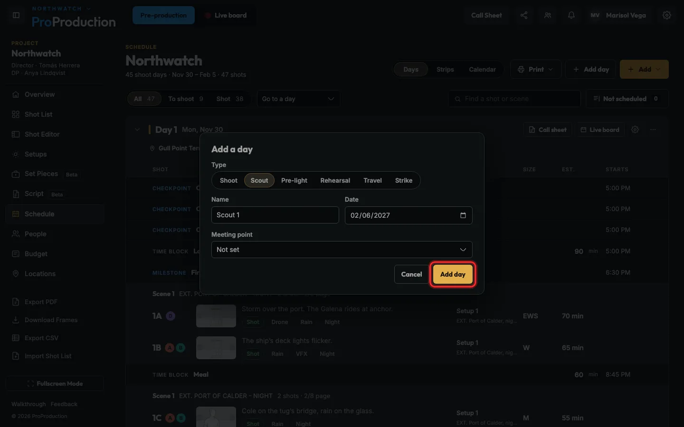Click the Name input field

click(x=275, y=215)
